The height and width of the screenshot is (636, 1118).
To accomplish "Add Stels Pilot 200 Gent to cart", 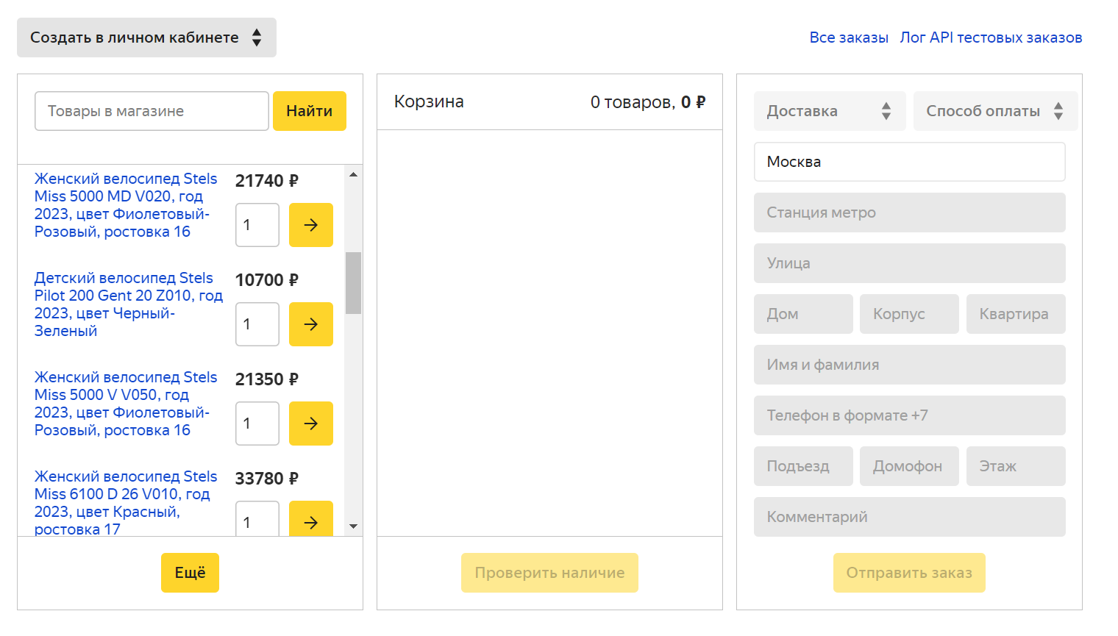I will tap(310, 324).
